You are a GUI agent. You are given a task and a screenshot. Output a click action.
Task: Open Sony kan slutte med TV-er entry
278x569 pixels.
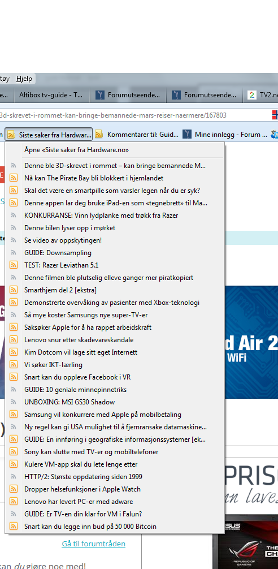tap(115, 452)
